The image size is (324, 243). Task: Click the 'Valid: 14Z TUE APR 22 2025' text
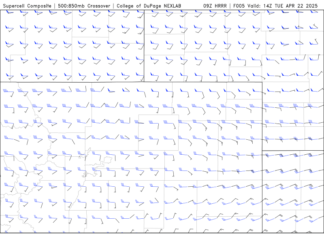[x=282, y=6]
